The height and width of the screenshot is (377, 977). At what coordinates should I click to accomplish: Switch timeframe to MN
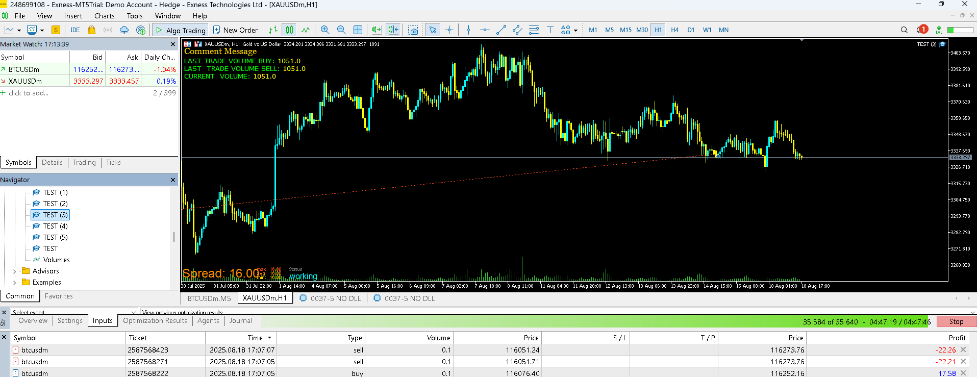click(x=723, y=30)
